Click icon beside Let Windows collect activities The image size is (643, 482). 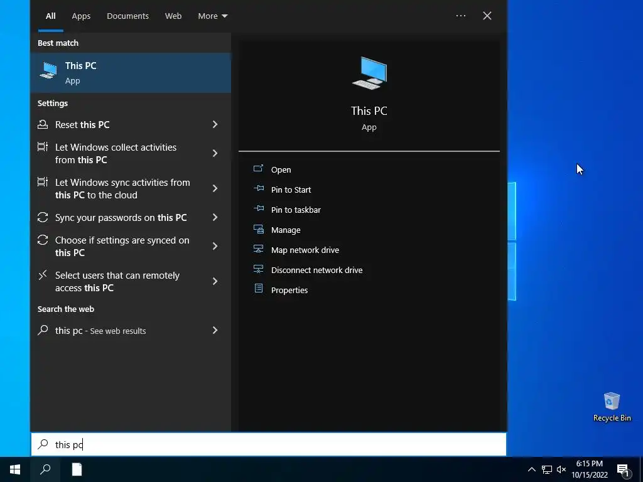point(43,147)
